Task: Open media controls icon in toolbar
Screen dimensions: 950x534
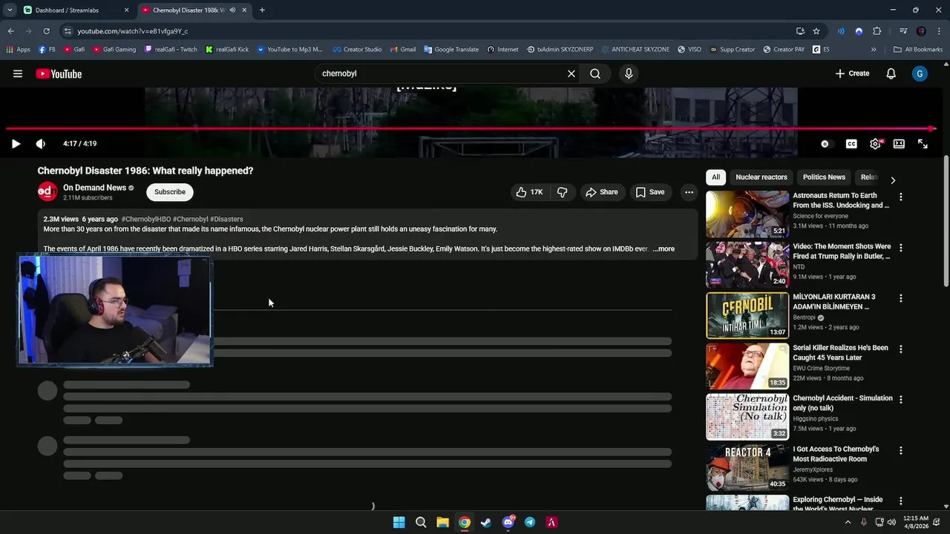Action: point(903,31)
